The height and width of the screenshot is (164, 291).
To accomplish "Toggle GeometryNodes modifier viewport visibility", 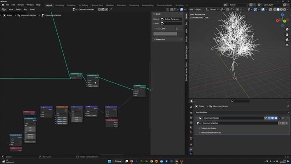I will pyautogui.click(x=272, y=118).
